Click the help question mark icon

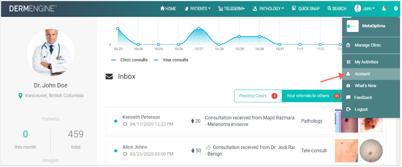395,9
